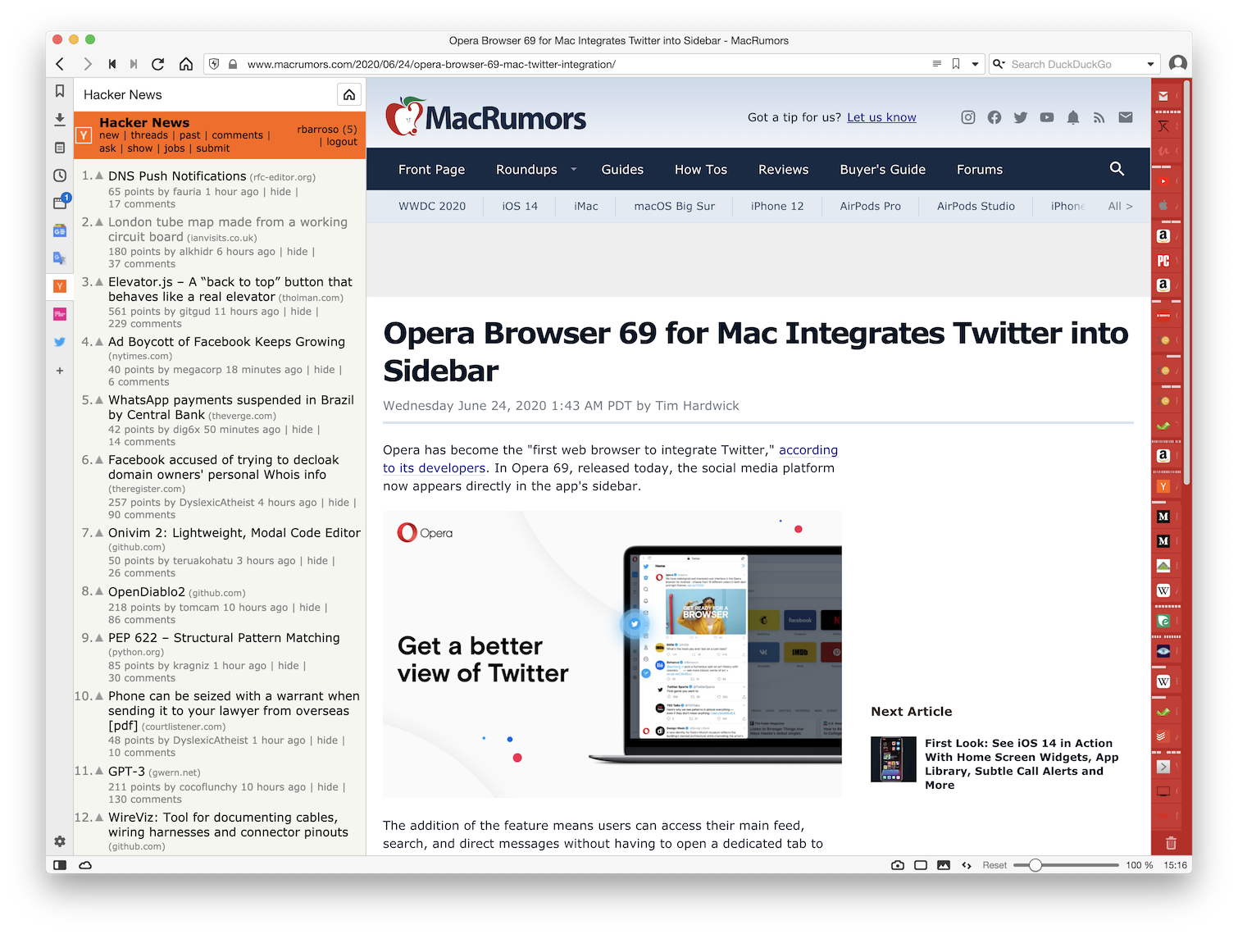Open MacRumors Instagram page icon
1238x934 pixels.
(968, 117)
